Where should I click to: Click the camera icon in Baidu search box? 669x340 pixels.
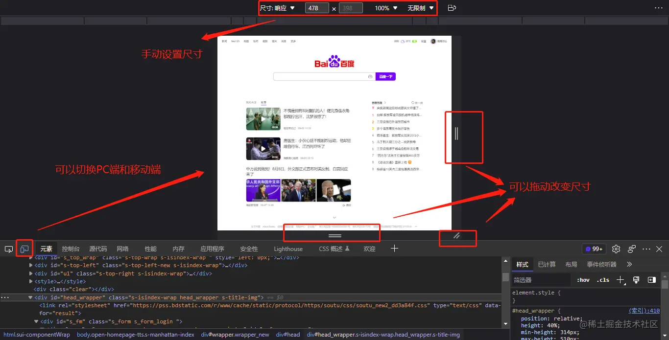[370, 76]
